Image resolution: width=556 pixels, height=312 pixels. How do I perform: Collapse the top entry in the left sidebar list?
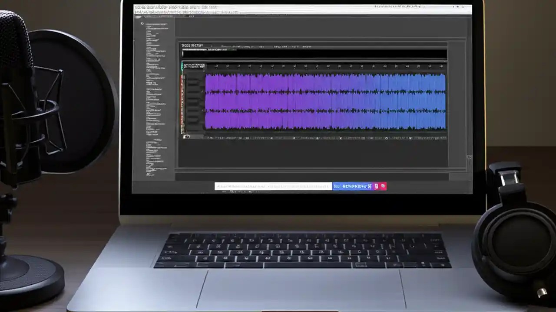tap(142, 23)
